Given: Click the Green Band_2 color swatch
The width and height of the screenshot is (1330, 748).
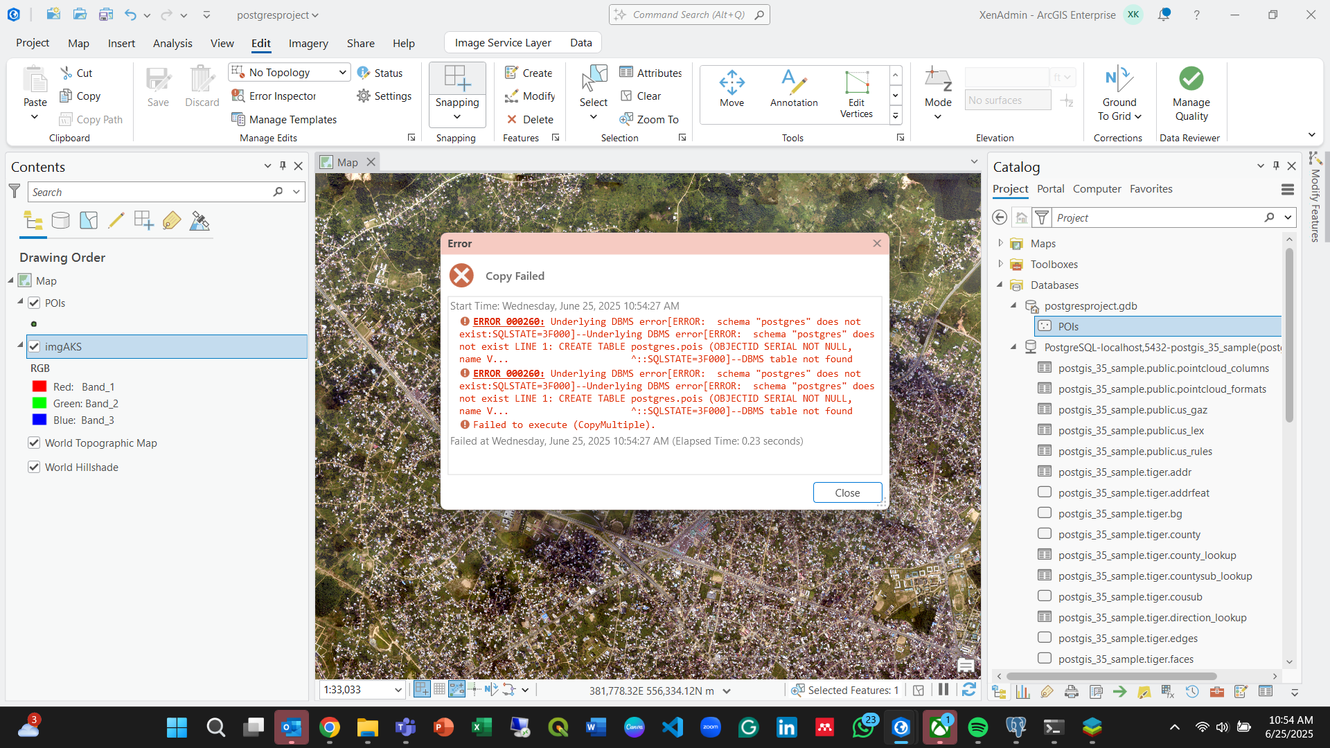Looking at the screenshot, I should click(x=39, y=403).
